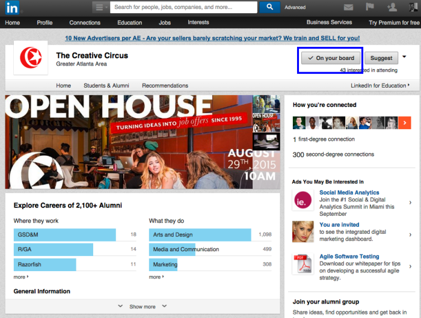The height and width of the screenshot is (318, 421).
Task: Select the dark bottom thumbnail beside the banner
Action: pyautogui.click(x=266, y=141)
